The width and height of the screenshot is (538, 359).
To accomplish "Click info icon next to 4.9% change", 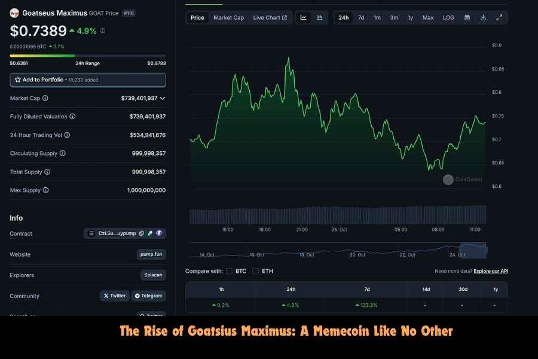I will (x=103, y=31).
